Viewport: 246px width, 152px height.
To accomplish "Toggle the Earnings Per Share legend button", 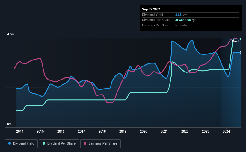I will 100,144.
